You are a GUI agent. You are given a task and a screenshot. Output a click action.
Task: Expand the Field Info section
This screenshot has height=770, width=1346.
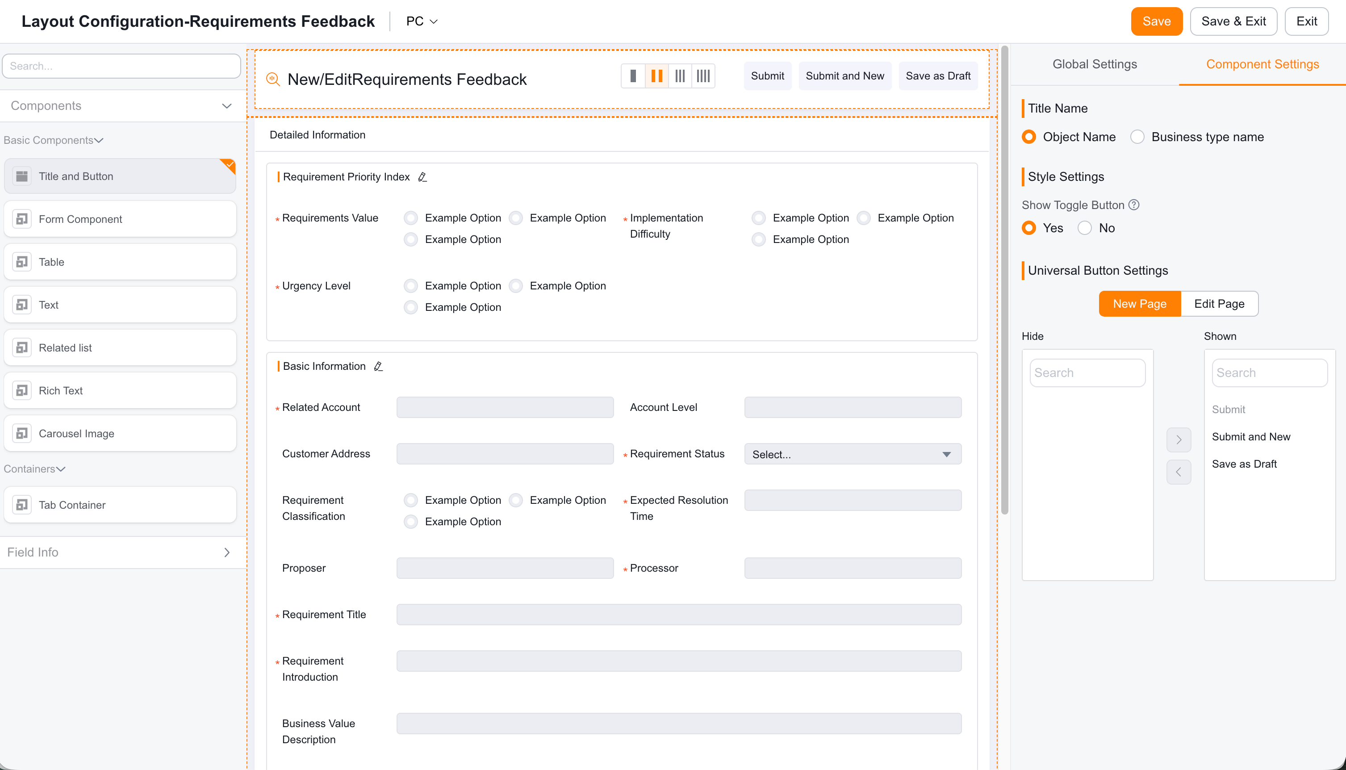(x=227, y=552)
